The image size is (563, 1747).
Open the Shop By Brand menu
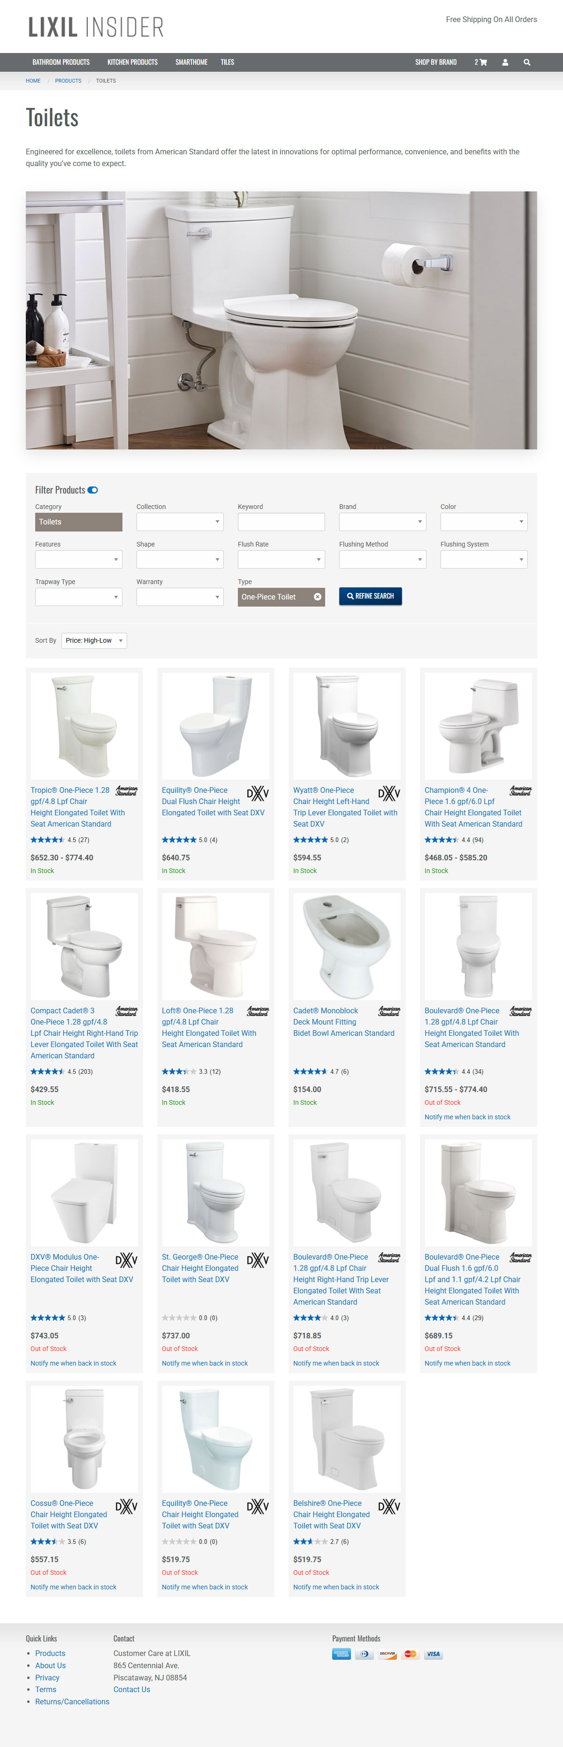click(436, 62)
